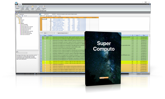Collapse the Progetto tree node
This screenshot has height=99, width=165.
pyautogui.click(x=17, y=18)
